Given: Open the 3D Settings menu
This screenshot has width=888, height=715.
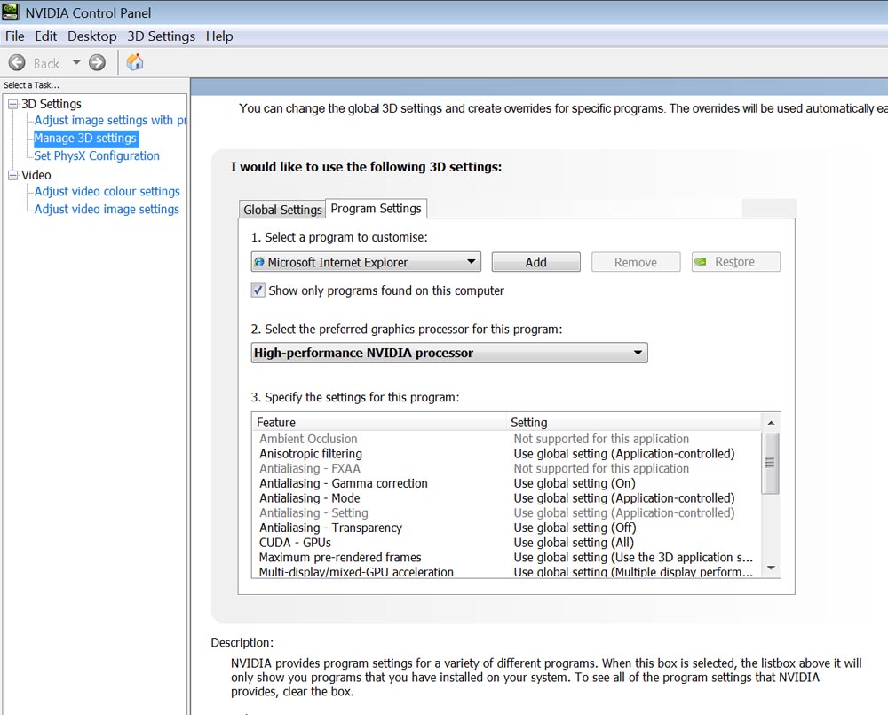Looking at the screenshot, I should tap(161, 36).
